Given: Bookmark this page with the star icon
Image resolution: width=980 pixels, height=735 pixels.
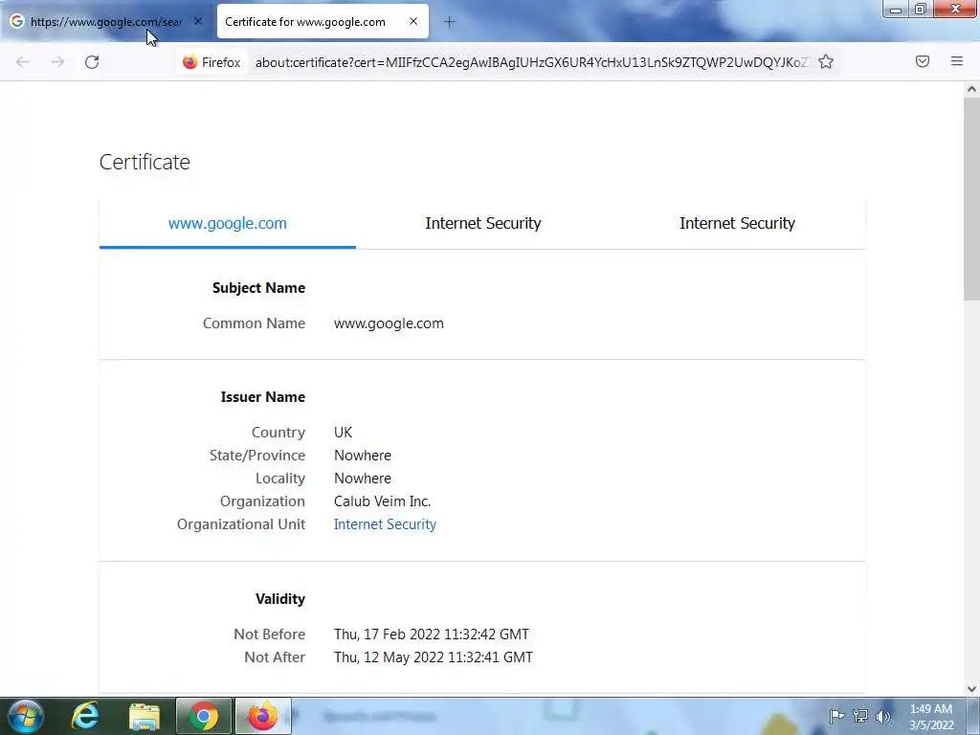Looking at the screenshot, I should pos(826,61).
